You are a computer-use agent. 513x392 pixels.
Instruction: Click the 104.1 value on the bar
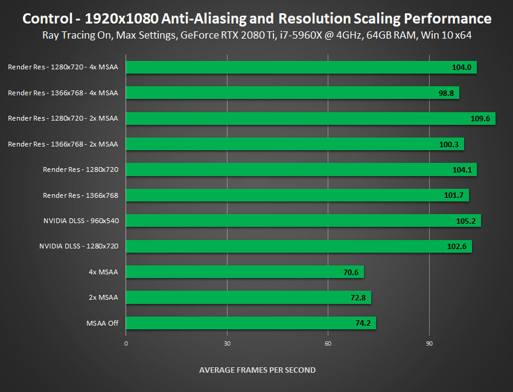click(x=462, y=169)
